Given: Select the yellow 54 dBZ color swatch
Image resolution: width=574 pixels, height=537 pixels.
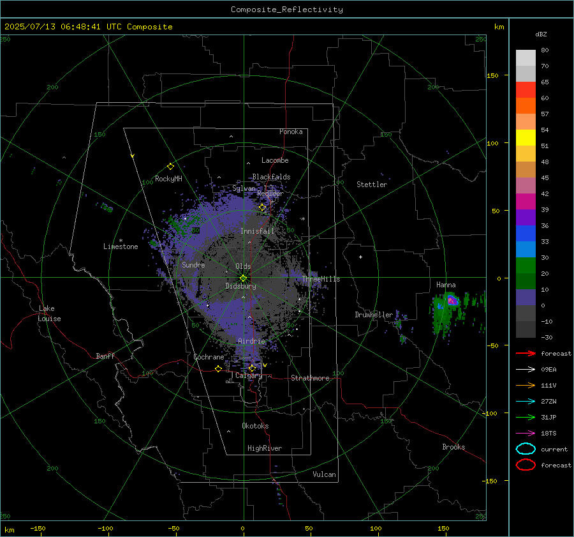Looking at the screenshot, I should click(526, 137).
